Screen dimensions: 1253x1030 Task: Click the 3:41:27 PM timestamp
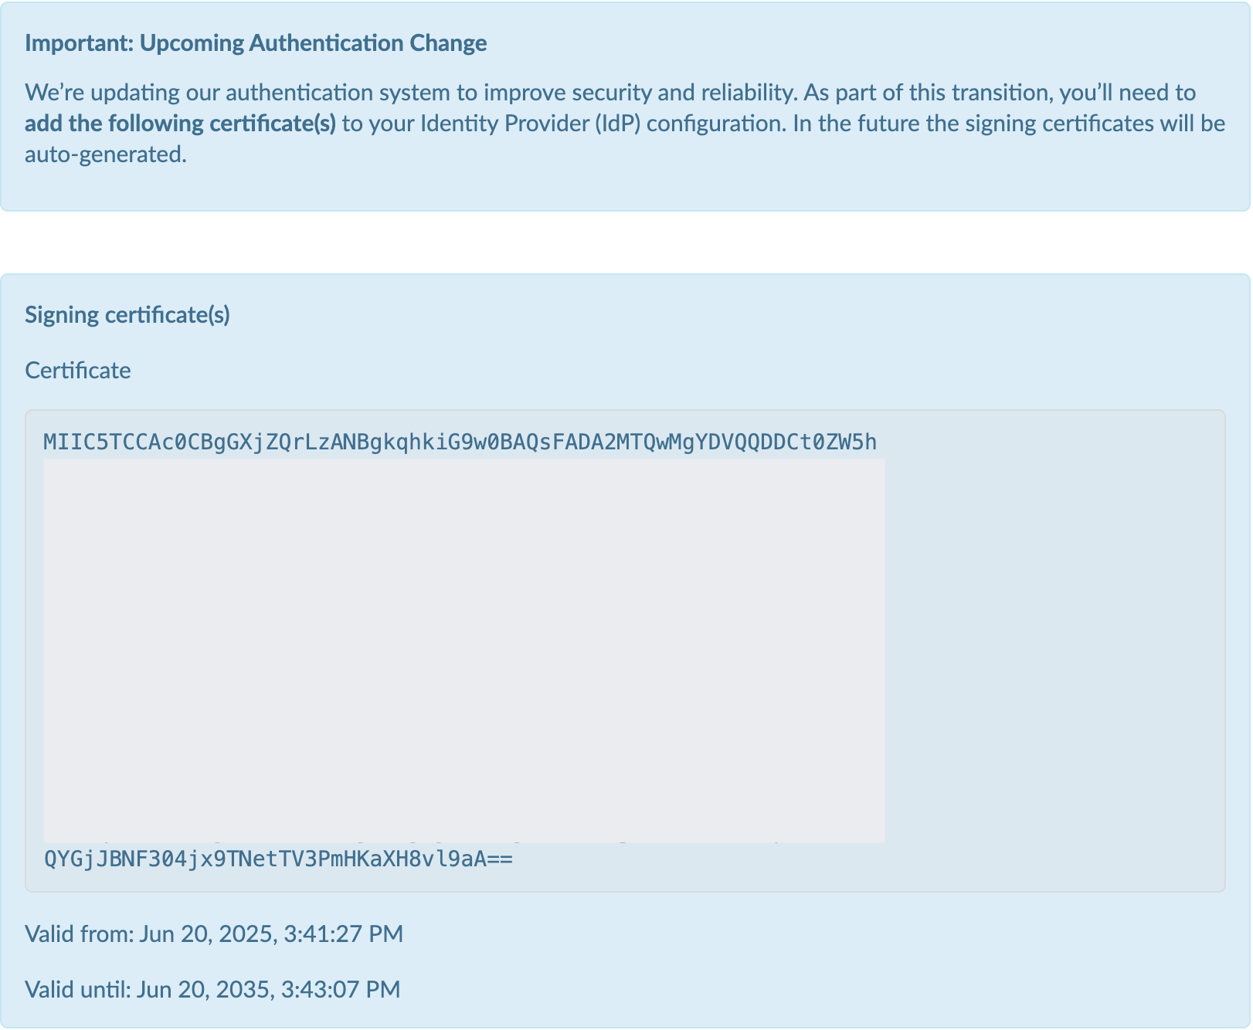tap(343, 934)
